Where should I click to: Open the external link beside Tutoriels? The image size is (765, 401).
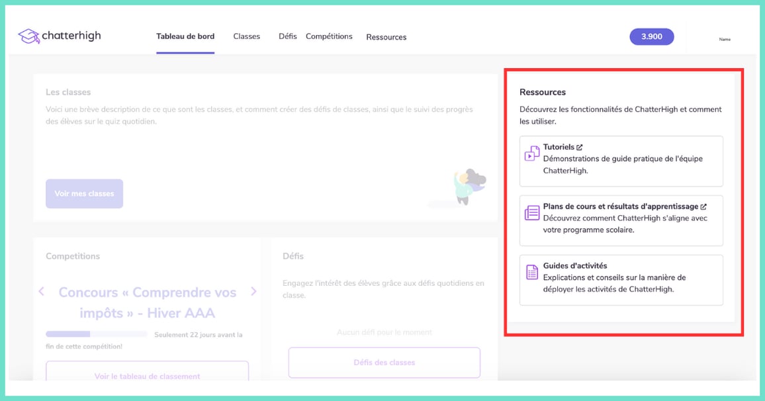click(580, 146)
